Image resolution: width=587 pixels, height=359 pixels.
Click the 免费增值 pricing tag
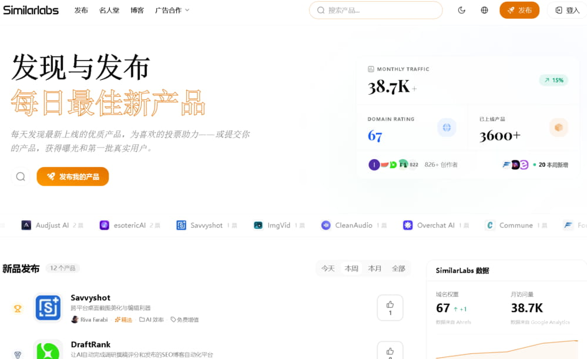(185, 319)
